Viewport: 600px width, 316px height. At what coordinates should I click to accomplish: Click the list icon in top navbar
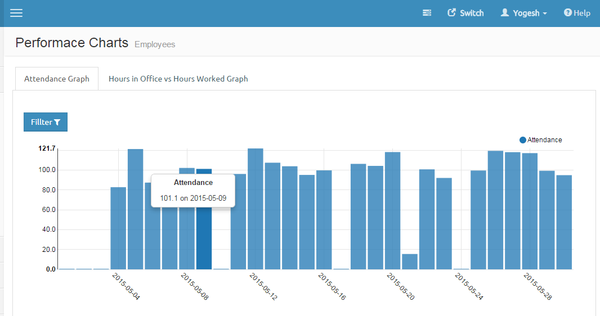(427, 13)
